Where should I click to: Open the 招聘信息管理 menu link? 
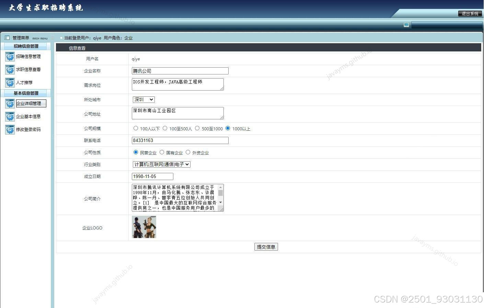pyautogui.click(x=28, y=56)
